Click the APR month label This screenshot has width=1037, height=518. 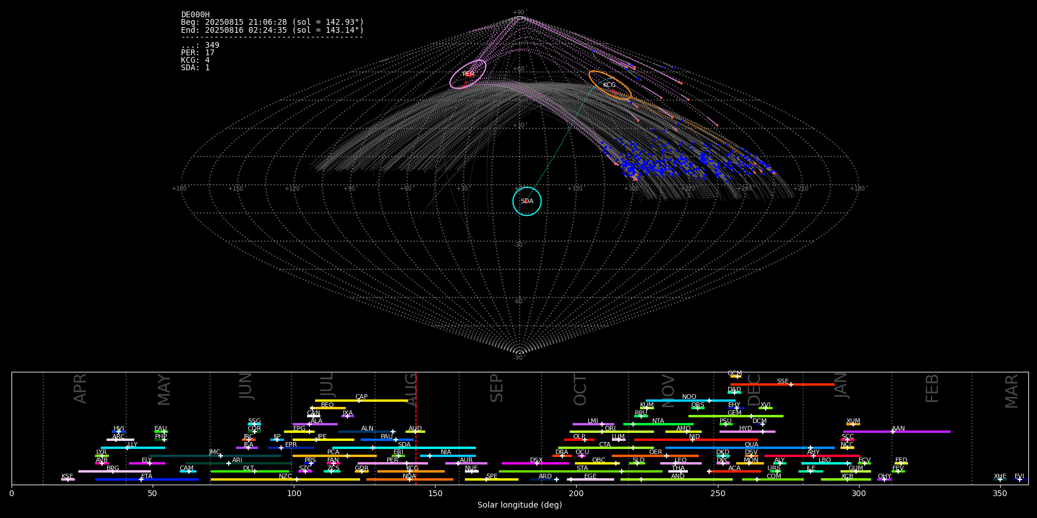pyautogui.click(x=81, y=389)
